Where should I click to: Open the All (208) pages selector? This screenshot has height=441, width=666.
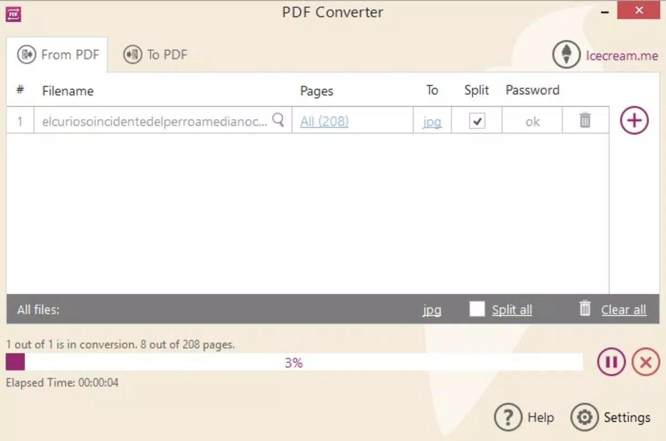324,121
